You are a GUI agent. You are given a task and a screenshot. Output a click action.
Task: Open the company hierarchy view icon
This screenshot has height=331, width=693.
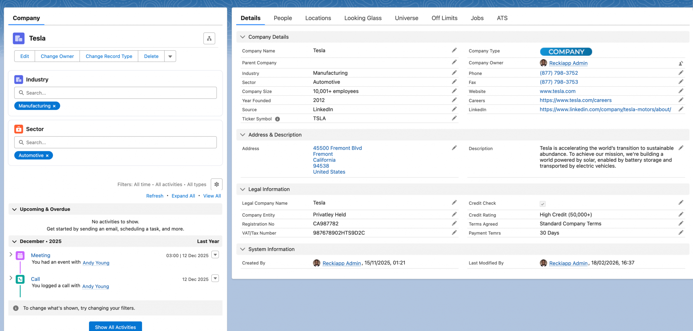tap(209, 38)
